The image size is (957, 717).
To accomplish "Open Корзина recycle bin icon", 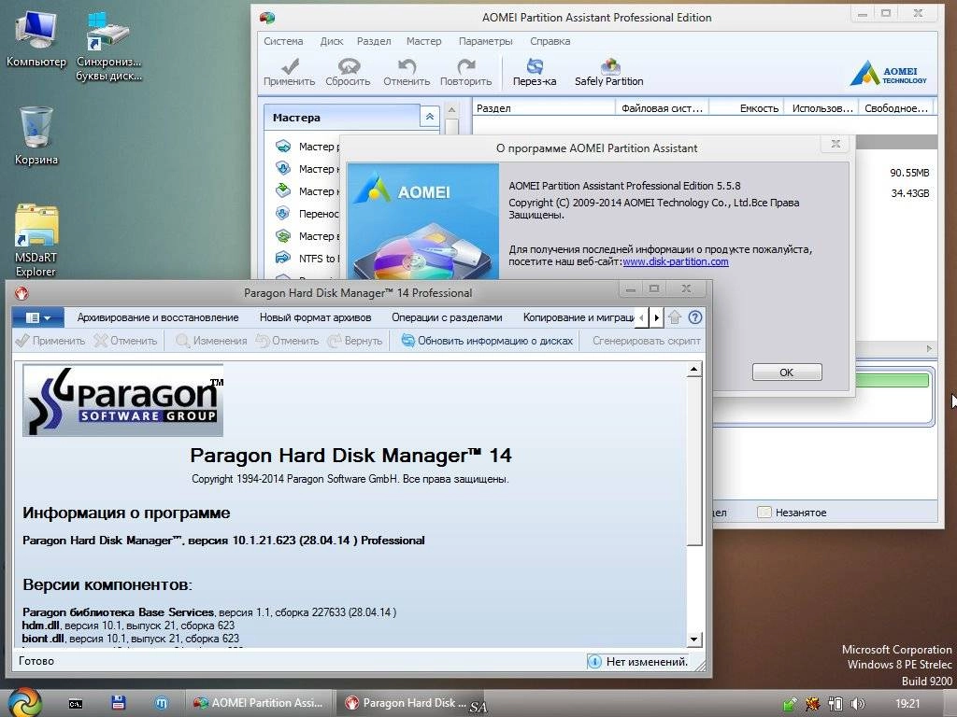I will [x=36, y=135].
